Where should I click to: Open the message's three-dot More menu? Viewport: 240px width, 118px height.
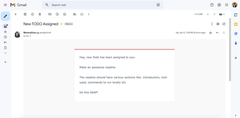[x=224, y=33]
